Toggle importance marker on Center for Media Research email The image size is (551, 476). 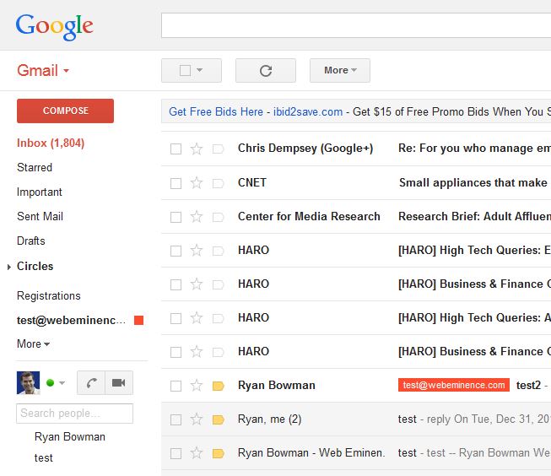[x=219, y=217]
